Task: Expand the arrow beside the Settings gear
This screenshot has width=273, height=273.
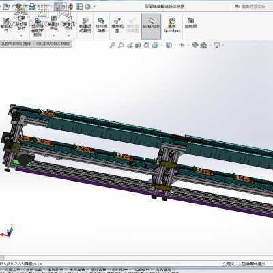Action: point(94,7)
